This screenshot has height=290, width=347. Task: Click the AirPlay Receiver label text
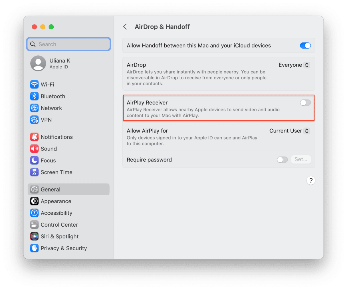(x=147, y=103)
